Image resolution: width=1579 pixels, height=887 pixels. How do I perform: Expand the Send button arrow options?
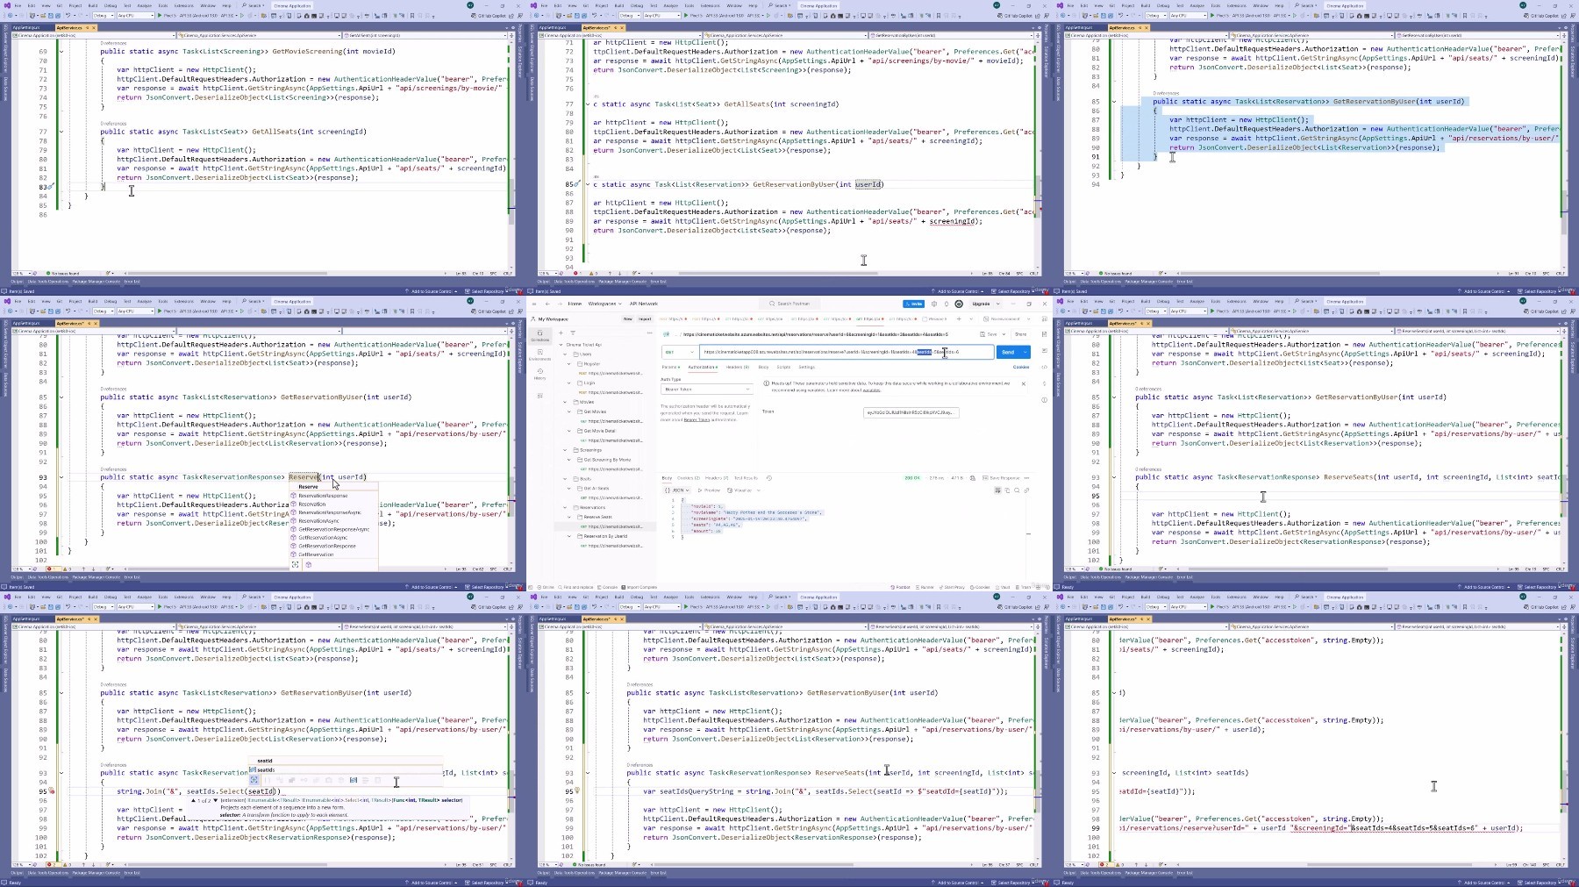pyautogui.click(x=1025, y=352)
